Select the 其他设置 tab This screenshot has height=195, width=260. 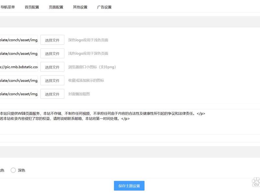80,7
